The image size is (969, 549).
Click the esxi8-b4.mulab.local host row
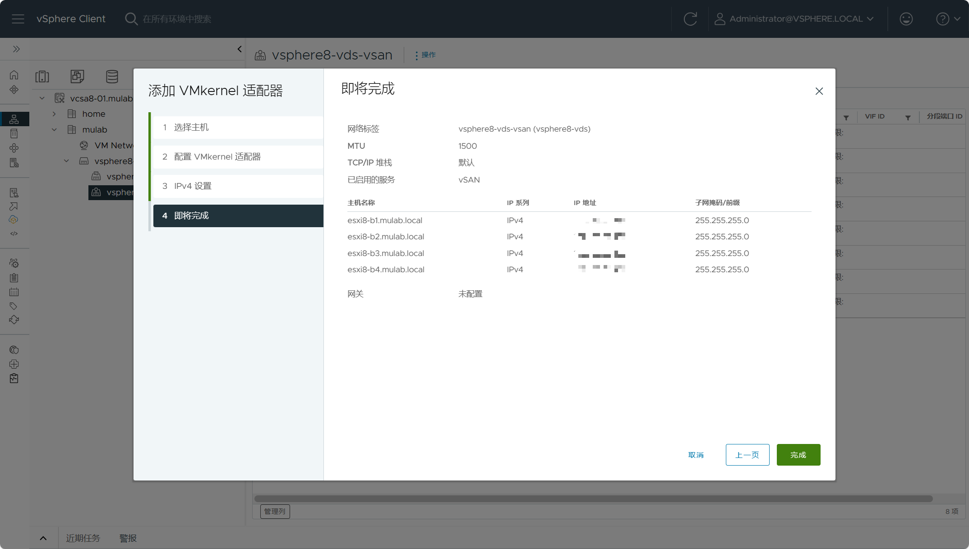click(x=579, y=270)
